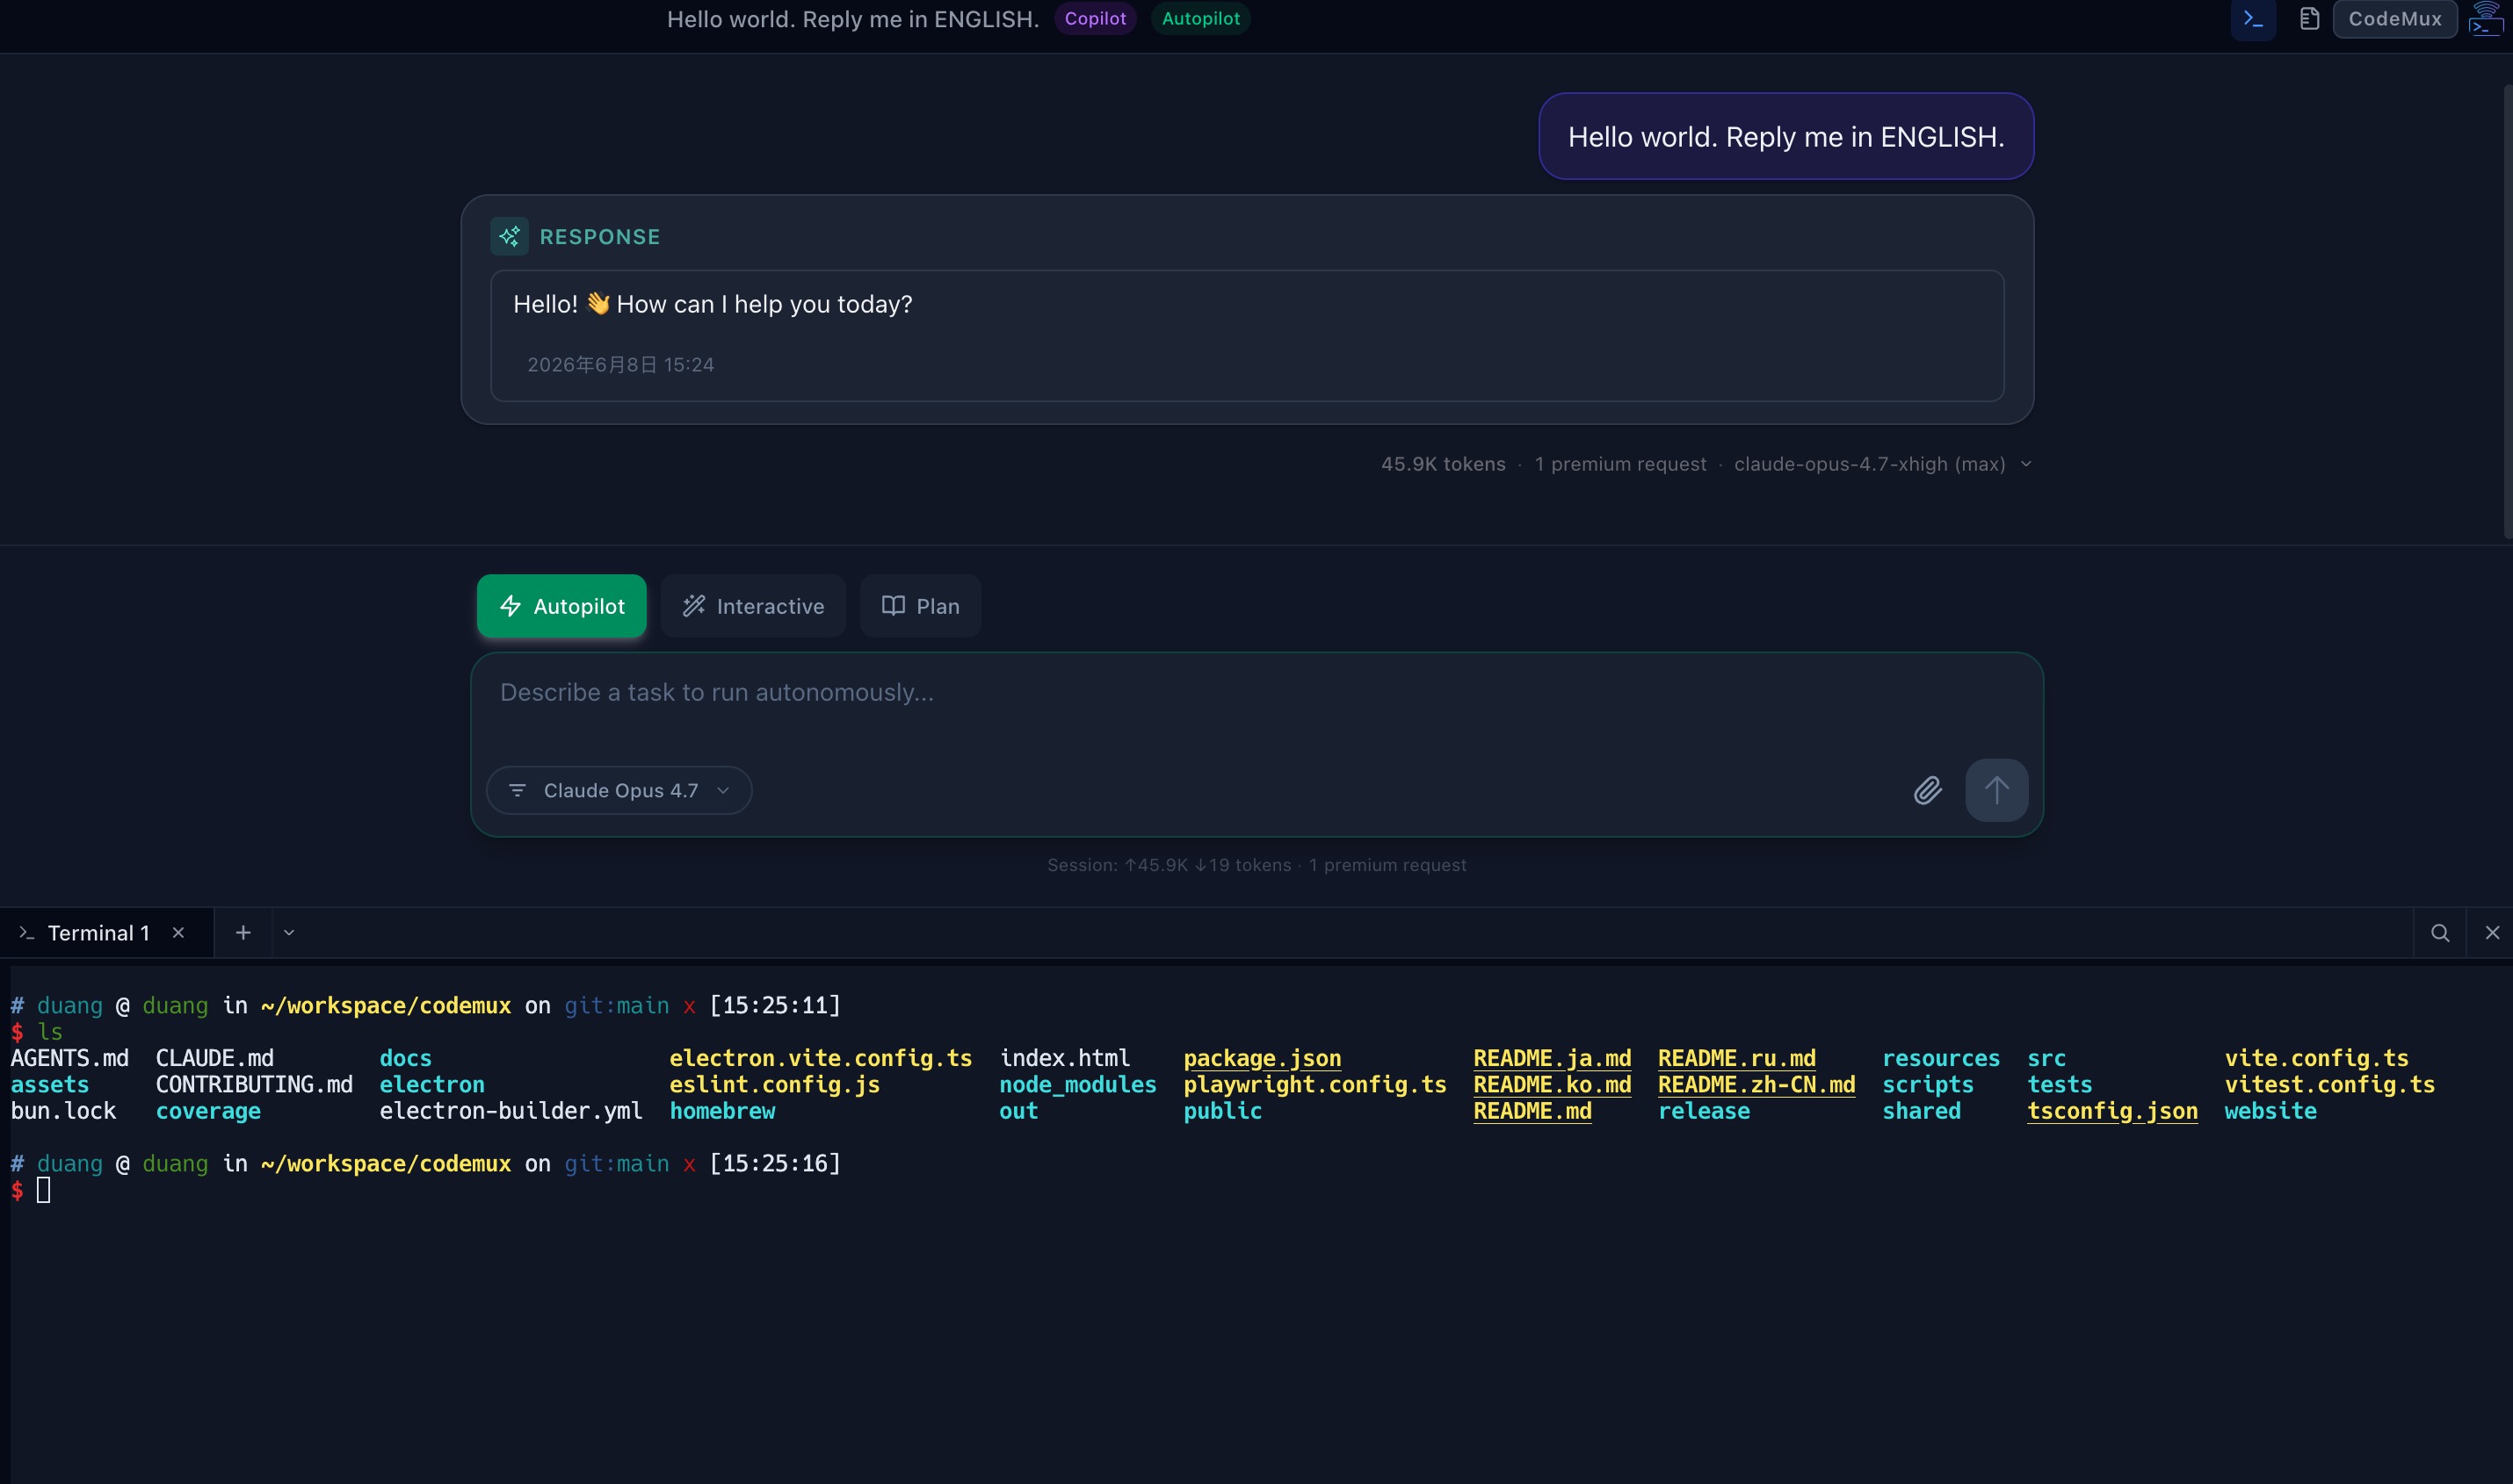Click the 'ls' command in terminal
This screenshot has width=2513, height=1484.
click(x=50, y=1032)
